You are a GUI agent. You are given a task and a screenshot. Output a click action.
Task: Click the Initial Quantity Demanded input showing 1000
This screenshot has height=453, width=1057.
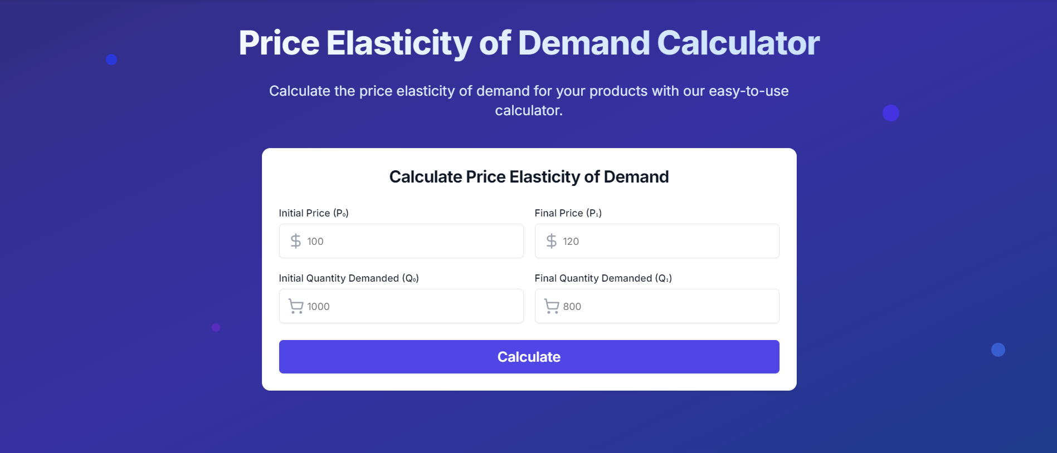[401, 306]
